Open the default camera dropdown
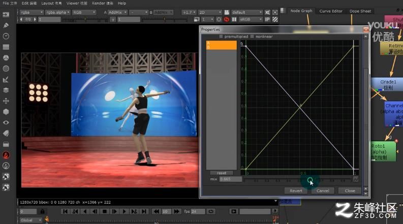Image resolution: width=403 pixels, height=224 pixels. click(x=247, y=12)
